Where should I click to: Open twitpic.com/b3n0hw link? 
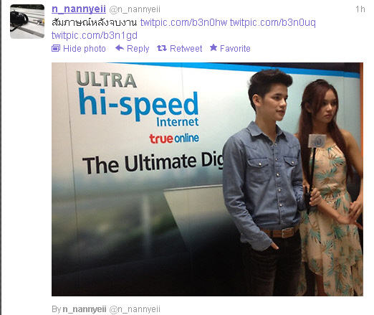[x=183, y=22]
